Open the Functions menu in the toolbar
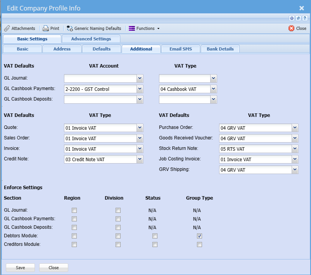The width and height of the screenshot is (311, 275). click(x=144, y=28)
